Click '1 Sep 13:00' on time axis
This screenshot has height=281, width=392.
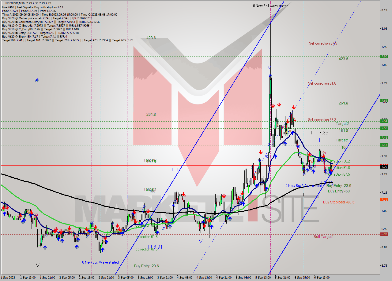click(27, 278)
